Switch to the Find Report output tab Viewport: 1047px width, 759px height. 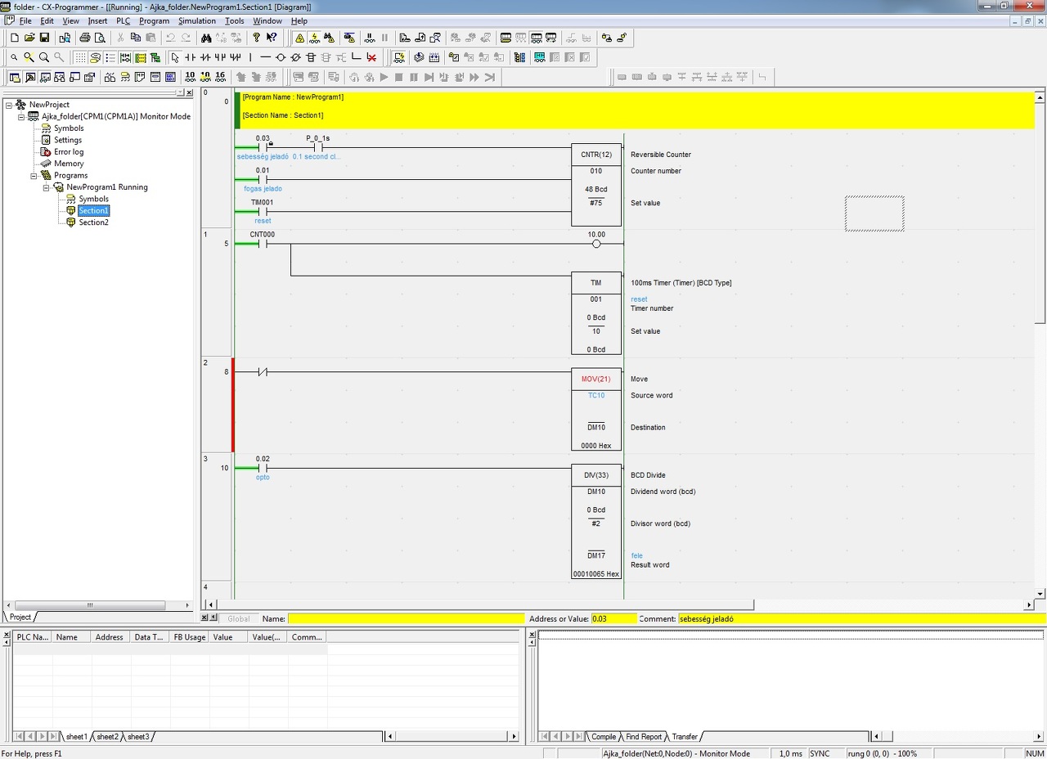click(643, 737)
